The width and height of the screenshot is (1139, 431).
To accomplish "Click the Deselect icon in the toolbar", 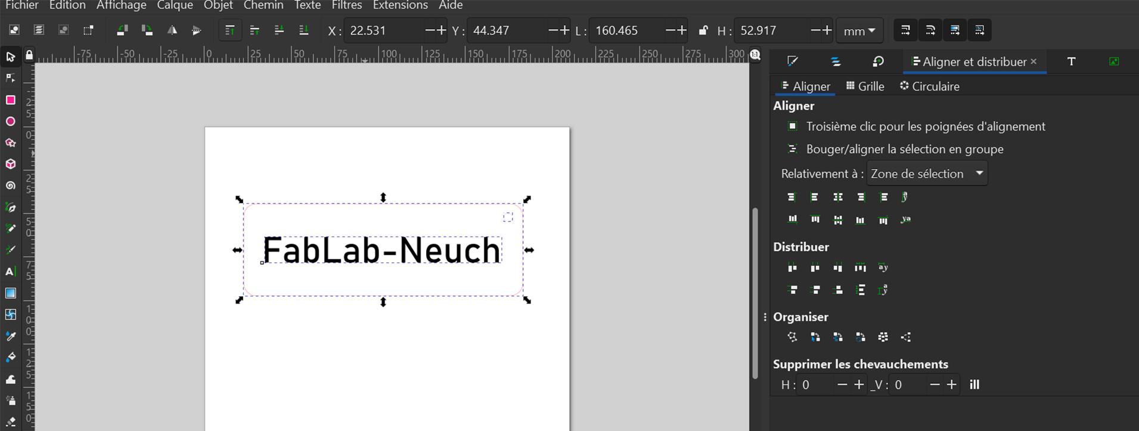I will coord(63,30).
